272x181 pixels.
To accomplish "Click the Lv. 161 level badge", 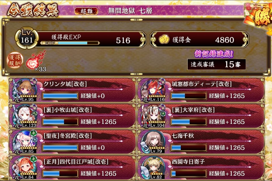I will (x=27, y=38).
